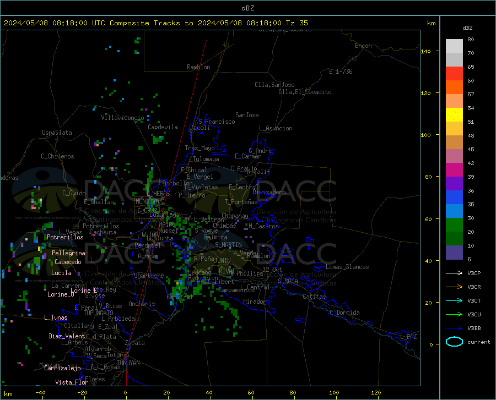This screenshot has height=400, width=496.
Task: Click the 'RIVAD' map label
Action: click(227, 271)
